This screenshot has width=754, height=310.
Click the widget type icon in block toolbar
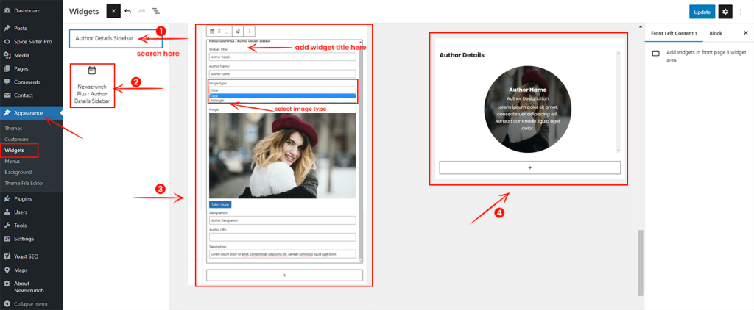coord(212,31)
